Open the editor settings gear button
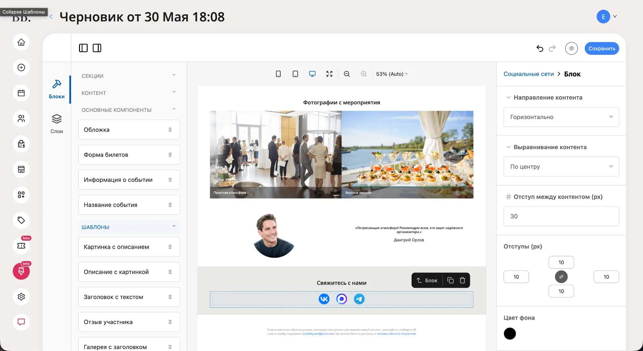Screen dimensions: 643x351 571,48
